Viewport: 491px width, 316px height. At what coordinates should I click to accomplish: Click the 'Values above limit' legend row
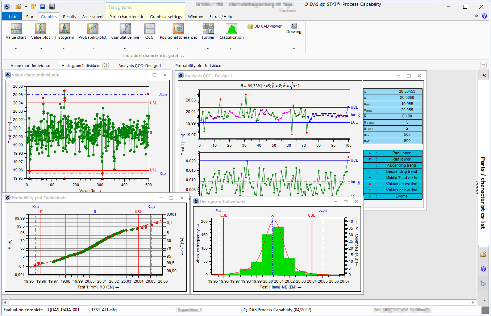393,184
